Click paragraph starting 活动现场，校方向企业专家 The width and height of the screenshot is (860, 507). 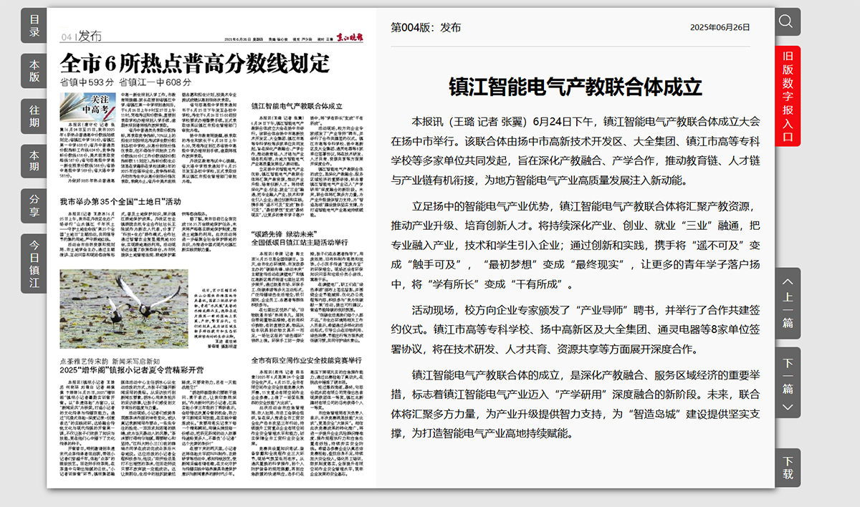coord(575,329)
